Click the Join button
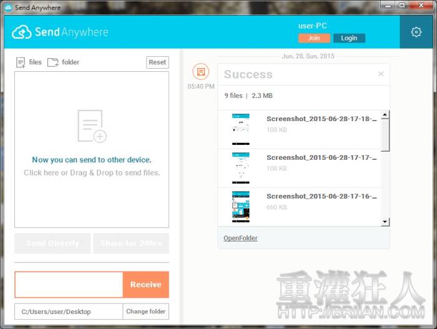437x329 pixels. click(314, 38)
